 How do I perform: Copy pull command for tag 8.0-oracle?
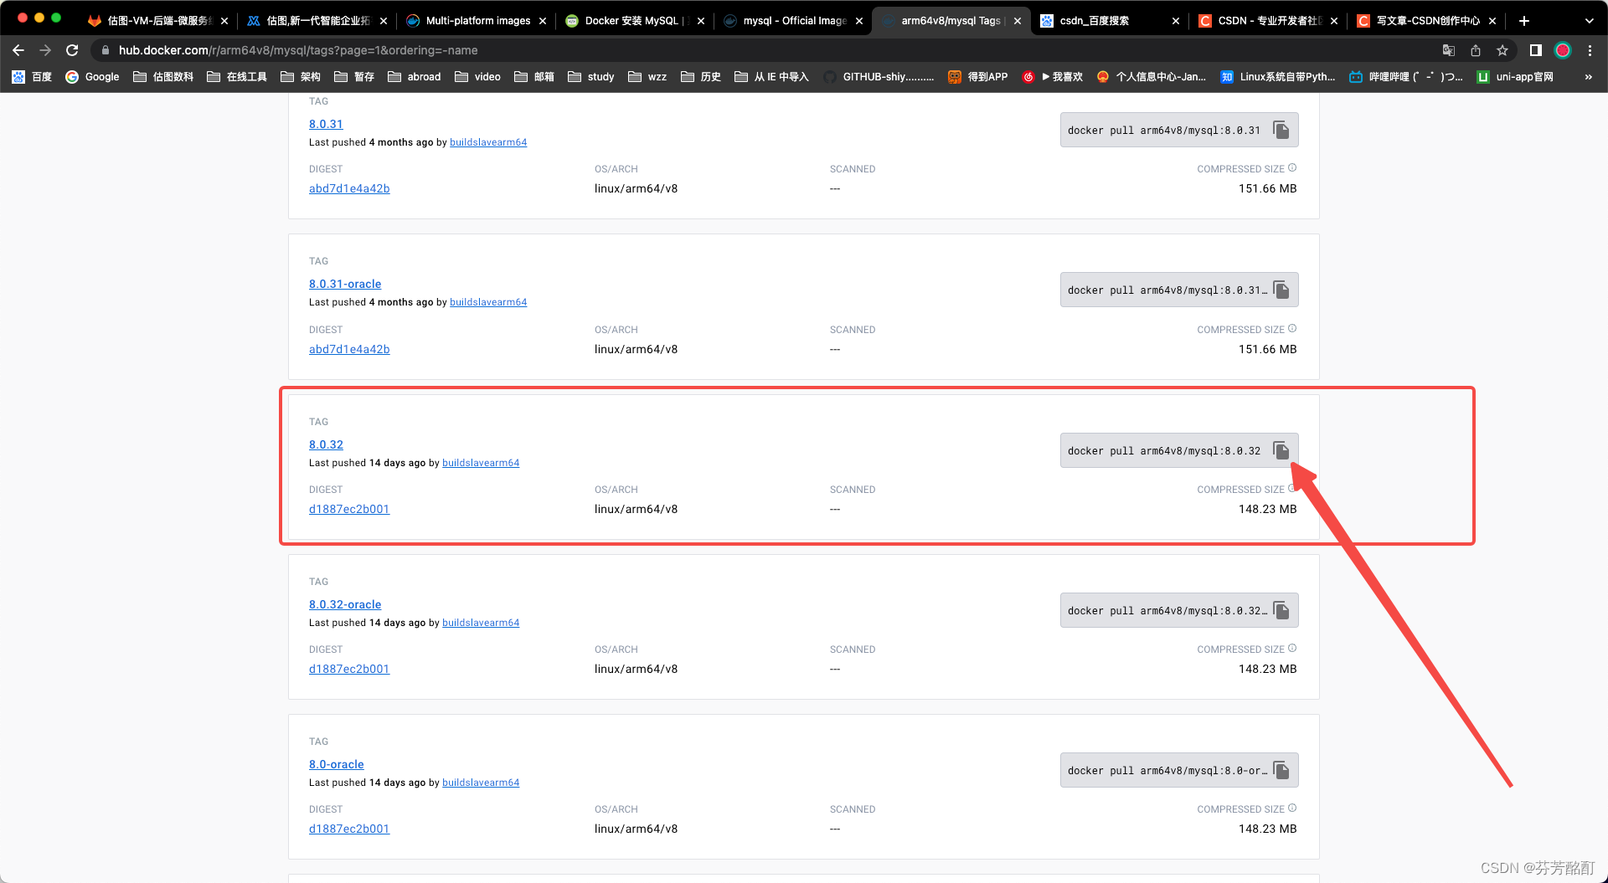coord(1281,770)
